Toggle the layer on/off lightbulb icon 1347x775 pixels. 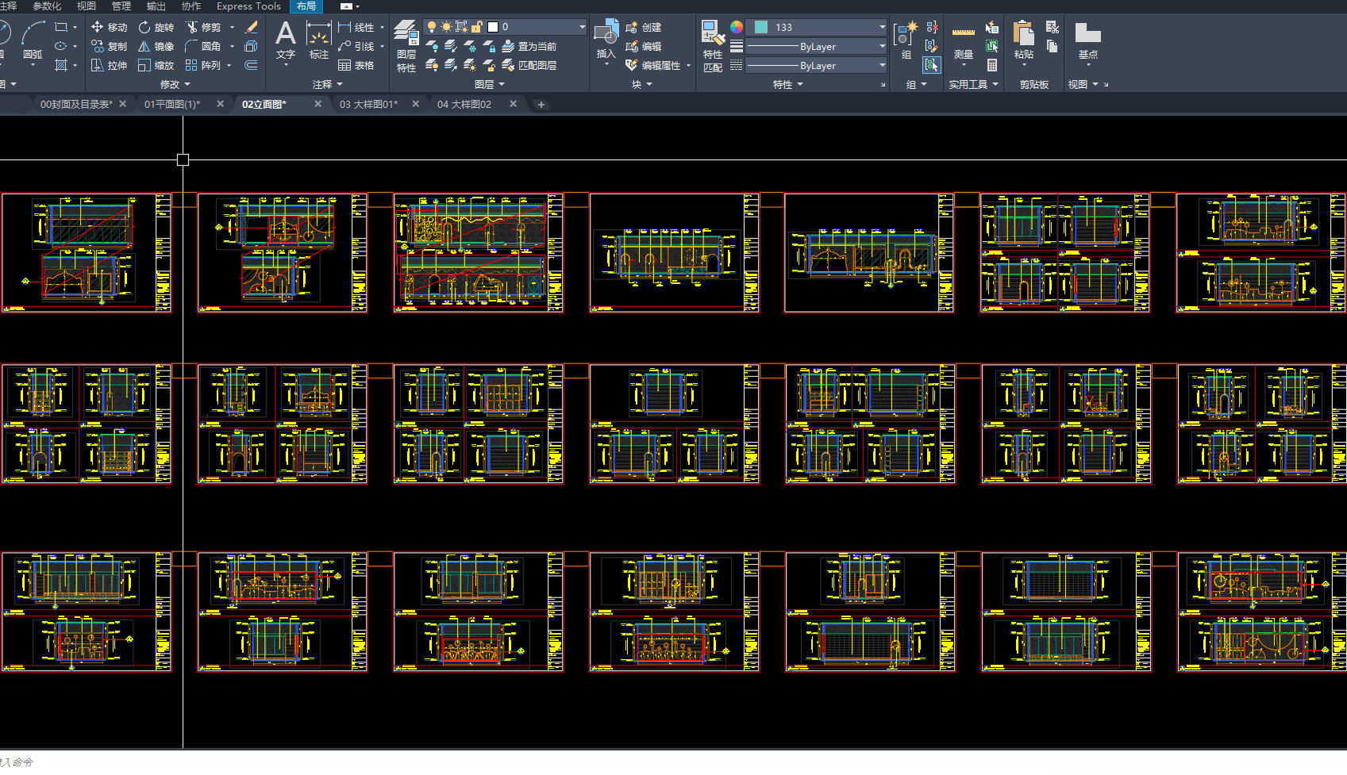click(x=432, y=27)
